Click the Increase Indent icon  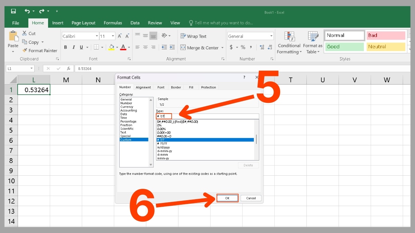[173, 47]
